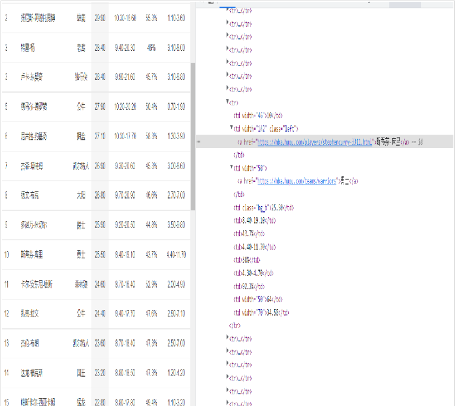Select the td width="70" node with 34.50
This screenshot has height=406, width=455.
(x=261, y=313)
